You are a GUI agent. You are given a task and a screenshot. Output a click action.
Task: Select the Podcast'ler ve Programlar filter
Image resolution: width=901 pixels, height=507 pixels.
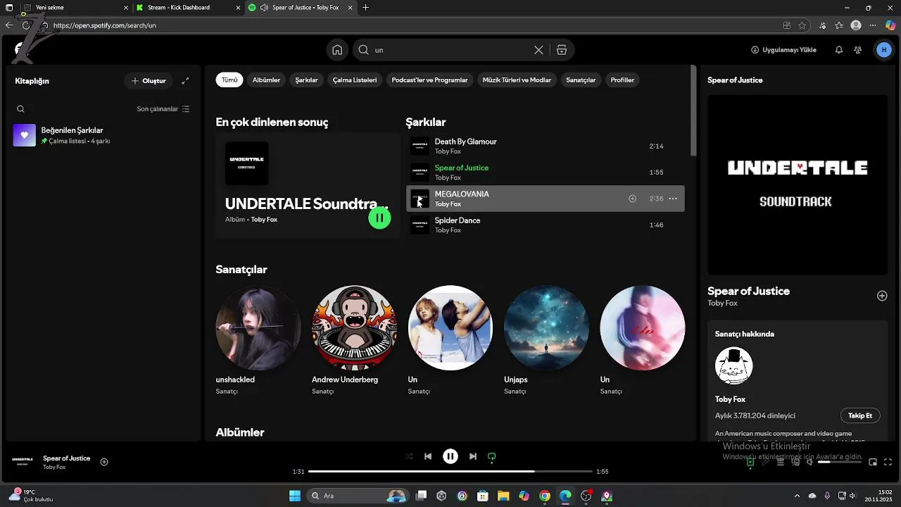[x=429, y=80]
